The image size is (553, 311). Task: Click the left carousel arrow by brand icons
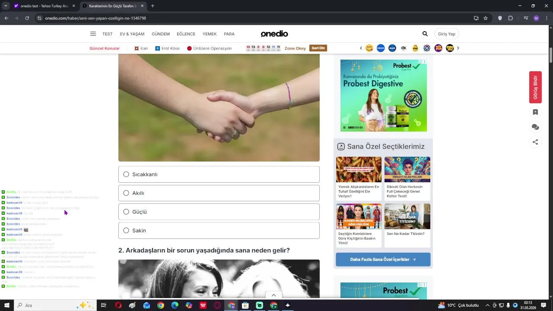click(361, 48)
